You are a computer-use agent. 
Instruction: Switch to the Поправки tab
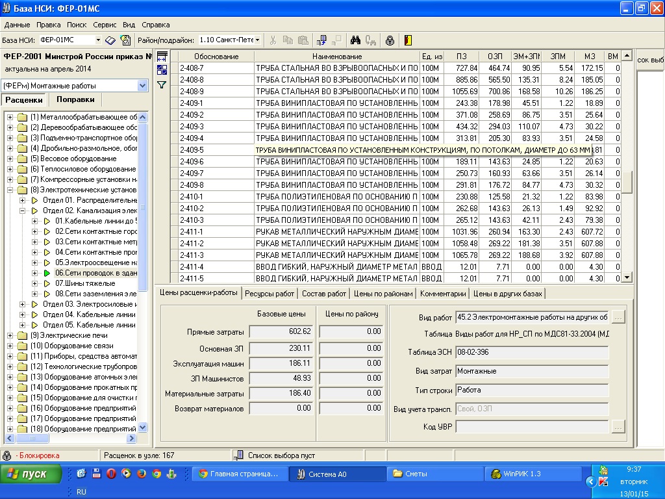coord(75,100)
